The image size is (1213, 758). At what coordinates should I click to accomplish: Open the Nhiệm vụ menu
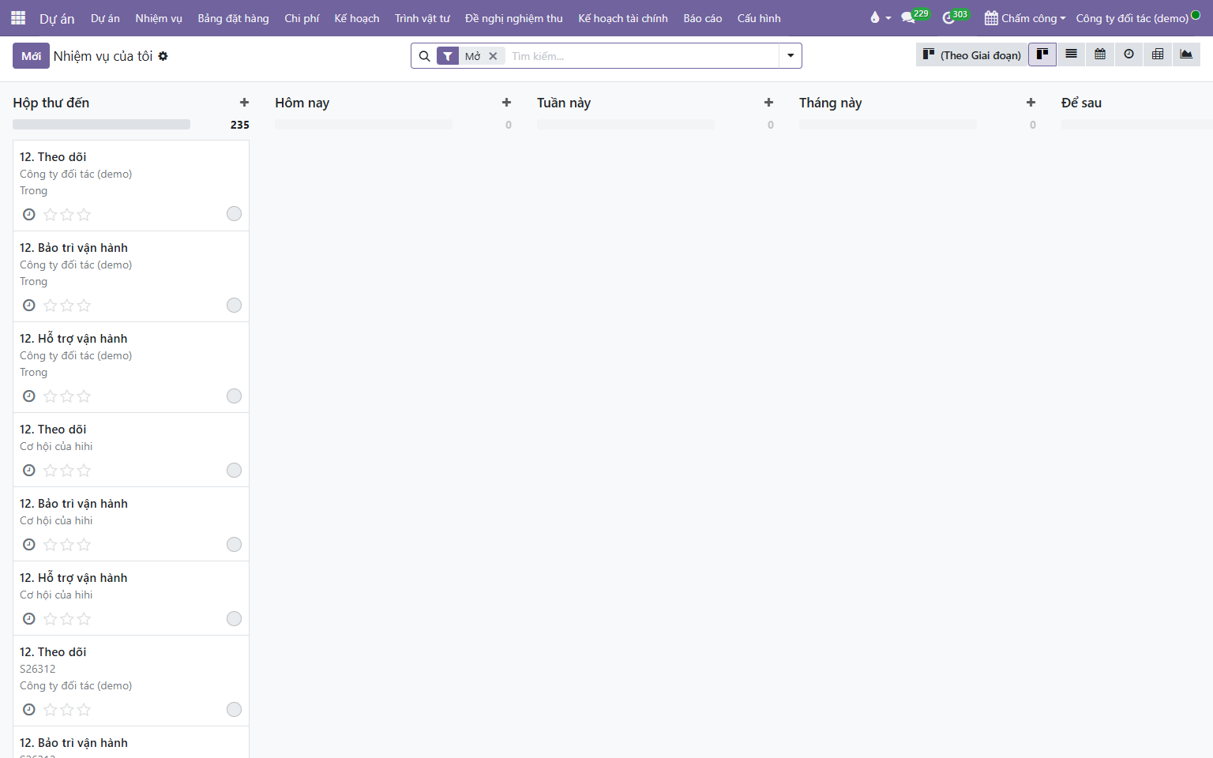(x=159, y=18)
